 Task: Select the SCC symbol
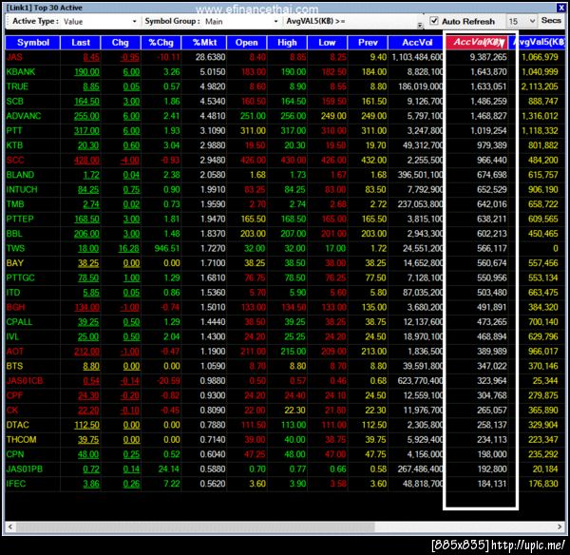click(x=15, y=160)
